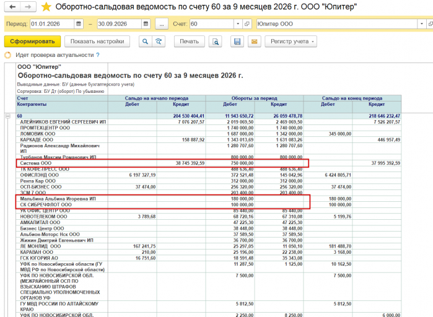Click ЛОМОВИК closing debit 345 000,00
The image size is (433, 317).
(x=340, y=134)
